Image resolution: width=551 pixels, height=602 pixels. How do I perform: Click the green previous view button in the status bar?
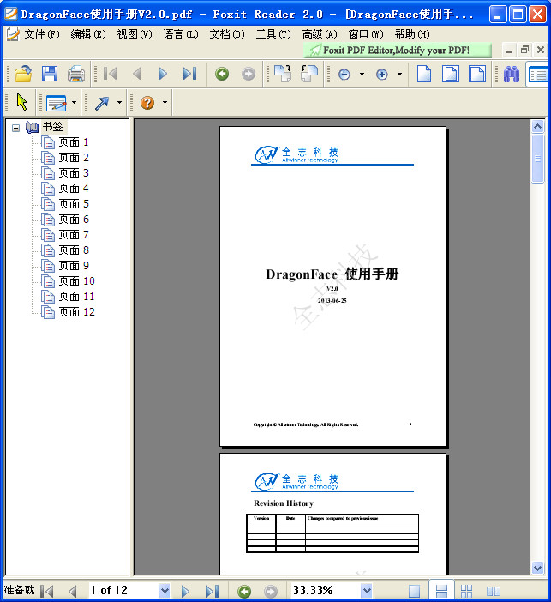point(244,591)
